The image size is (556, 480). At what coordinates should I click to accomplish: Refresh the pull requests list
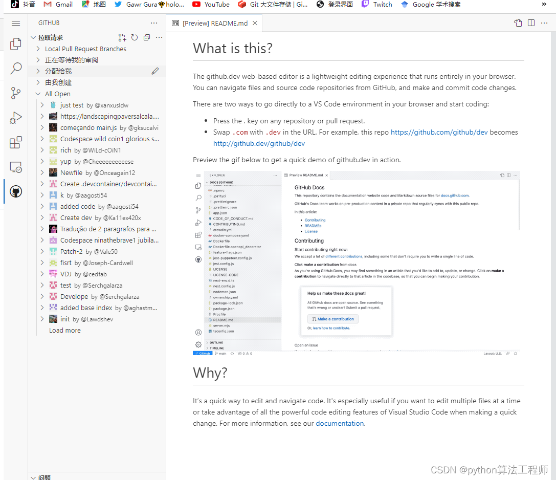(135, 37)
